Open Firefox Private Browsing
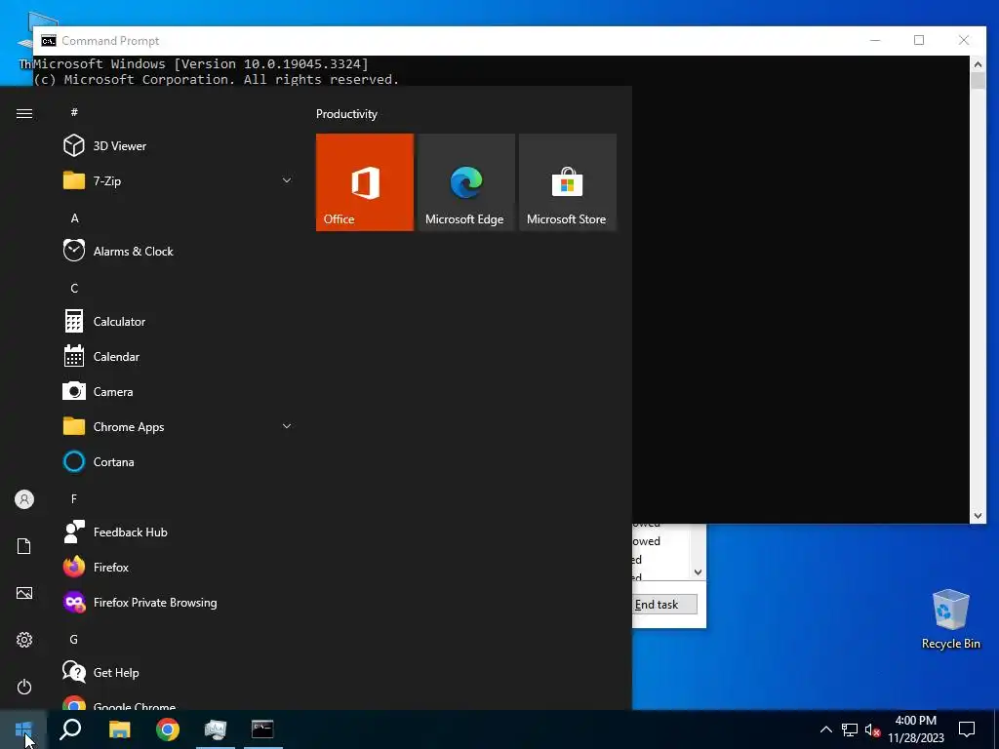Screen dimensions: 999x749 (x=177, y=603)
